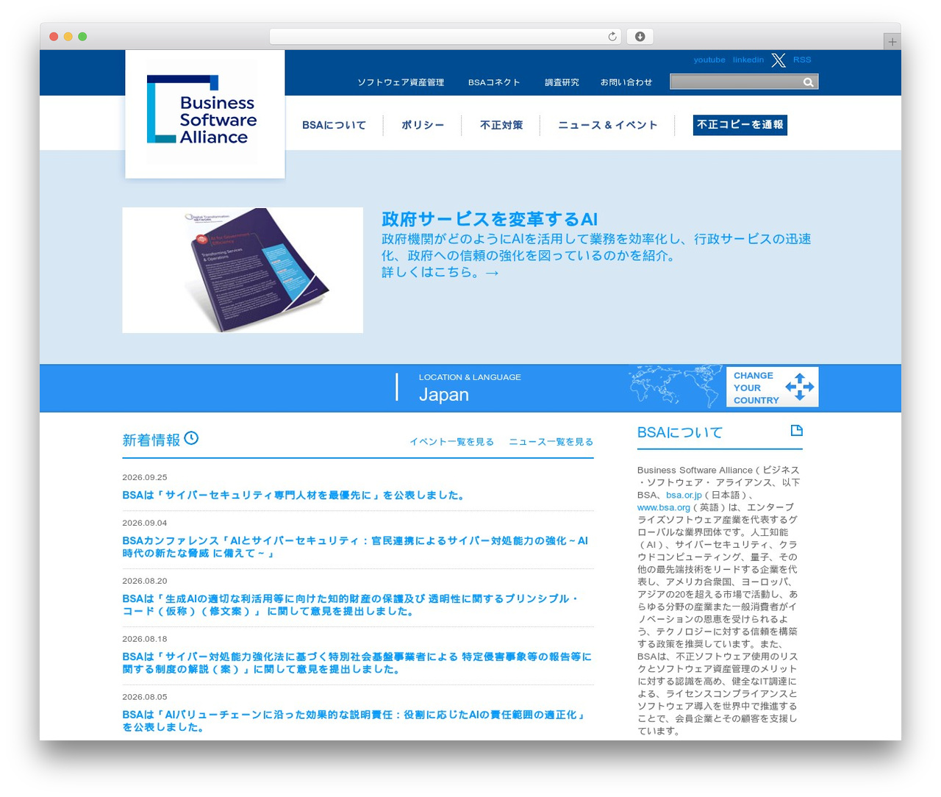Open the RSS feed link

802,60
